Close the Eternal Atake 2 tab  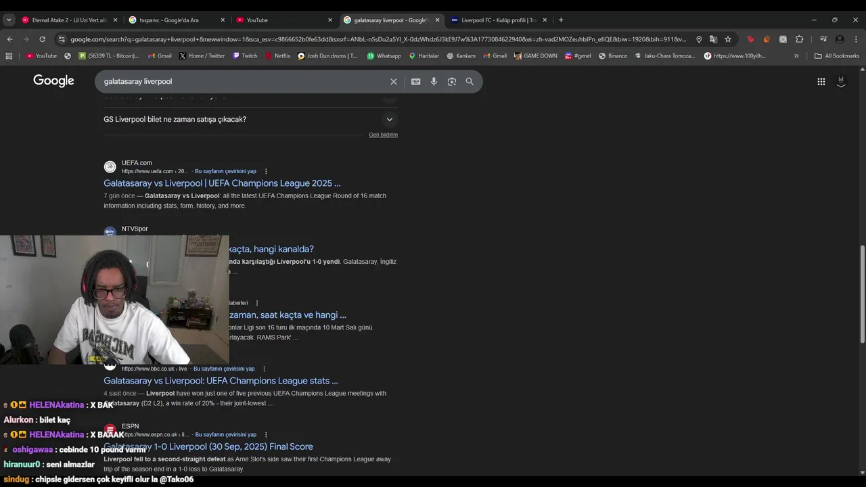point(115,20)
